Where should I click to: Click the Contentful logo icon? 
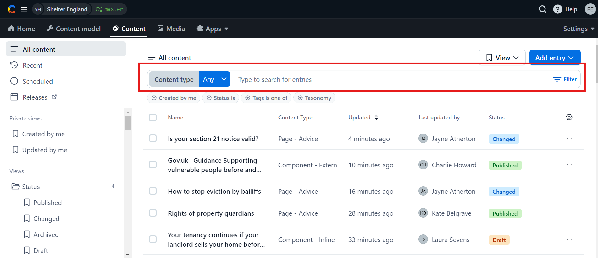(x=12, y=9)
